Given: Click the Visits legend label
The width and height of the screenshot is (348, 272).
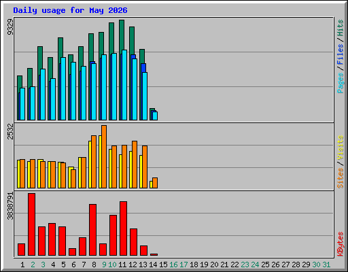Looking at the screenshot, I should (x=341, y=148).
